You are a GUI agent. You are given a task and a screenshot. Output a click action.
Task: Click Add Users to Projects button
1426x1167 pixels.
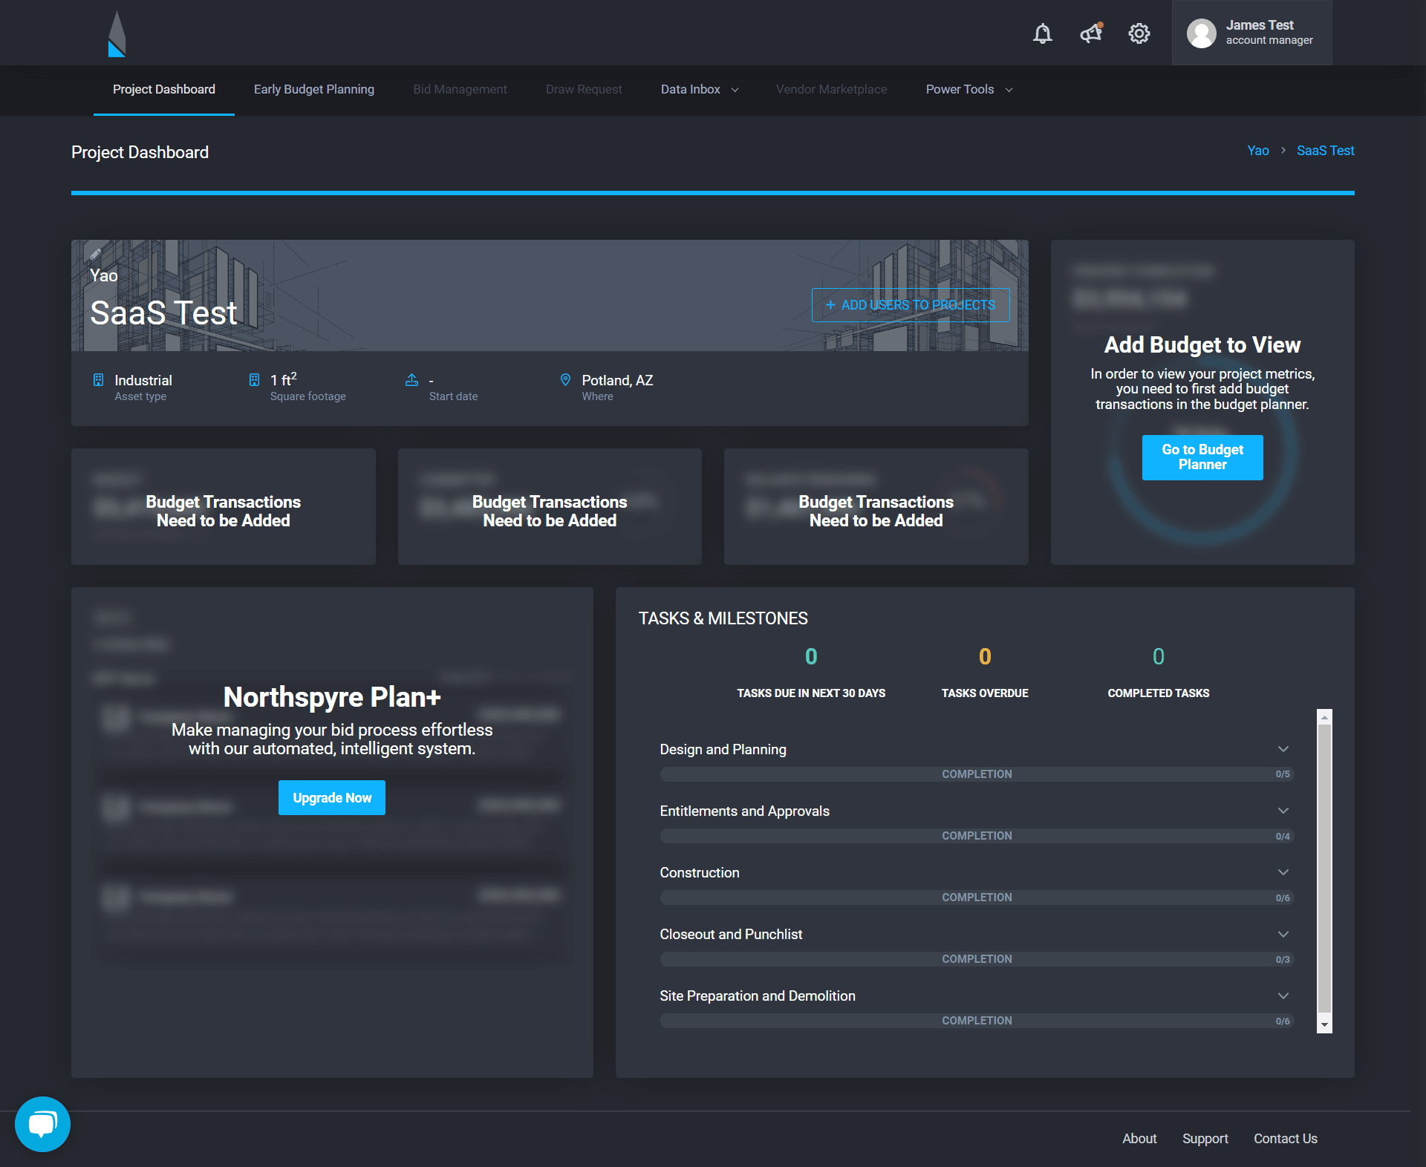point(911,305)
